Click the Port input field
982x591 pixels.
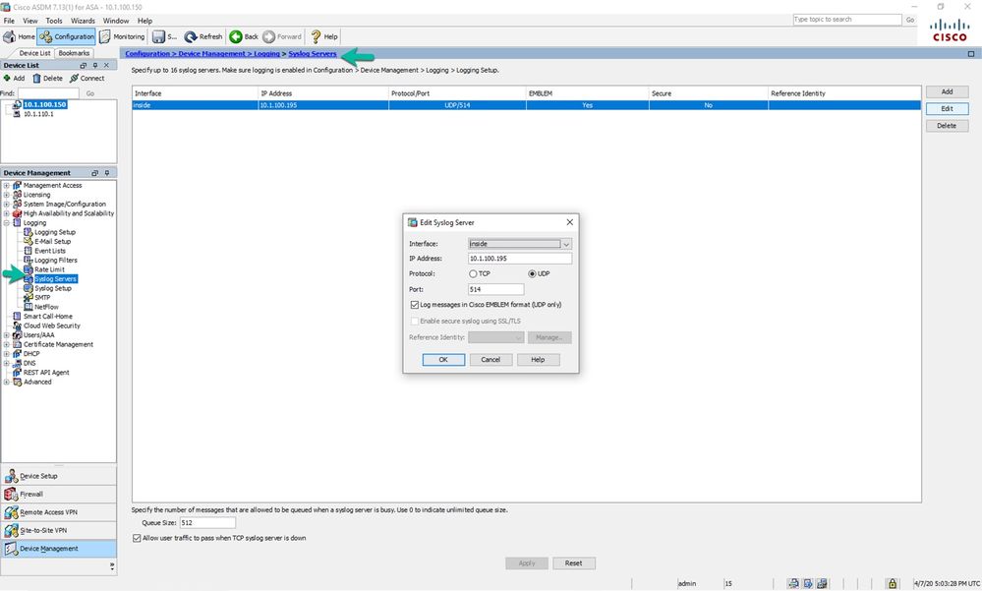point(496,289)
